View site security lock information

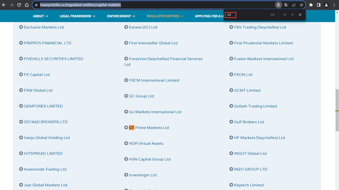[x=36, y=5]
